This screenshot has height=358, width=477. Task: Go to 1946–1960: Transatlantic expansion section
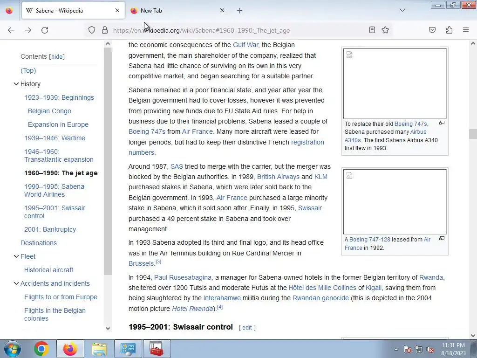click(59, 156)
